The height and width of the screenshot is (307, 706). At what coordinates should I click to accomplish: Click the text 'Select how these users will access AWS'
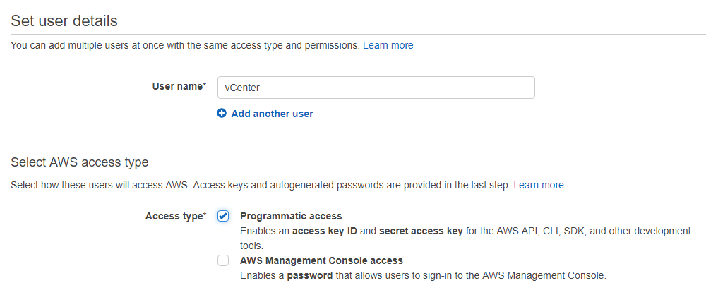coord(100,185)
